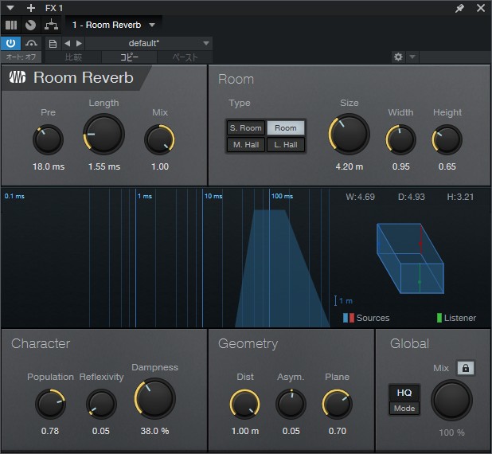
Task: Select the L. Hall room type
Action: coord(285,145)
